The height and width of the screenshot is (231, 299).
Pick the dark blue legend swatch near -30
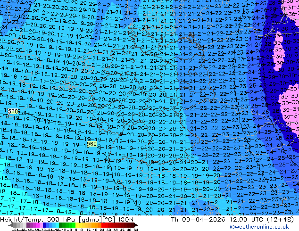pos(44,225)
